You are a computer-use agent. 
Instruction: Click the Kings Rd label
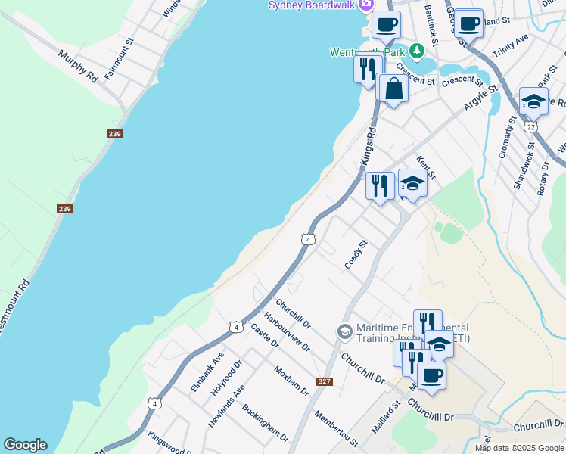[369, 146]
